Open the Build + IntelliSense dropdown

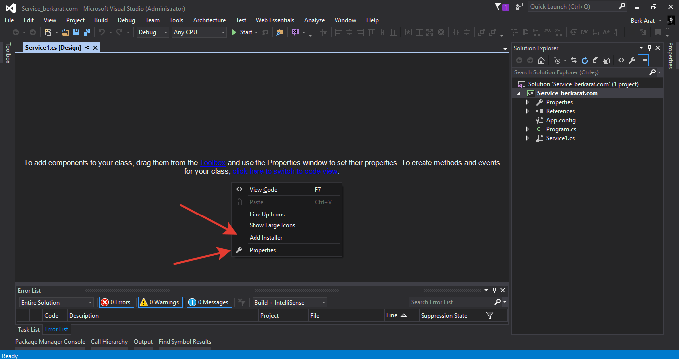pos(289,302)
